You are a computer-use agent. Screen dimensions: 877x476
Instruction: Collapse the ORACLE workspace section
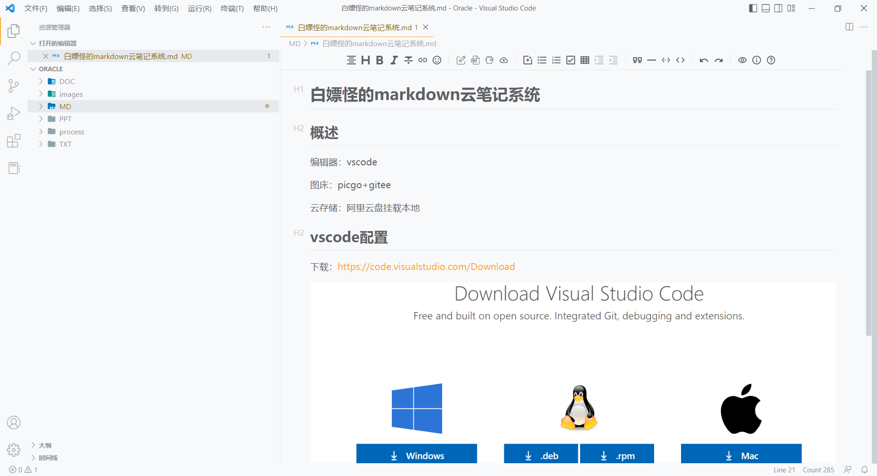click(x=33, y=69)
